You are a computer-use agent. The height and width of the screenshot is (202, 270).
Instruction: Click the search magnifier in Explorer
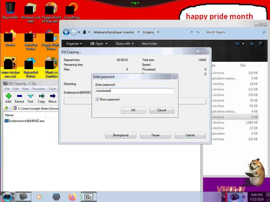[x=264, y=32]
